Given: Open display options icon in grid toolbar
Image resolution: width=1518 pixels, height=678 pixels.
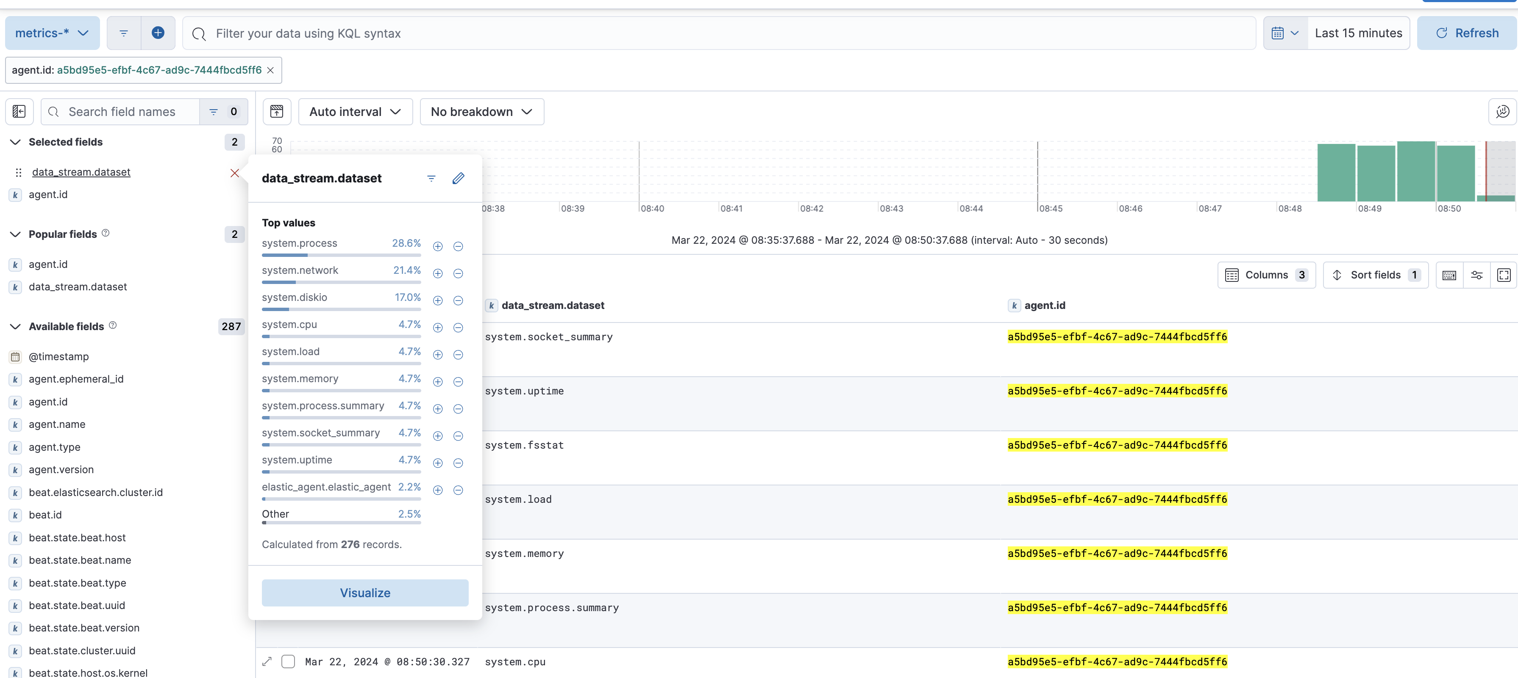Looking at the screenshot, I should (x=1476, y=275).
